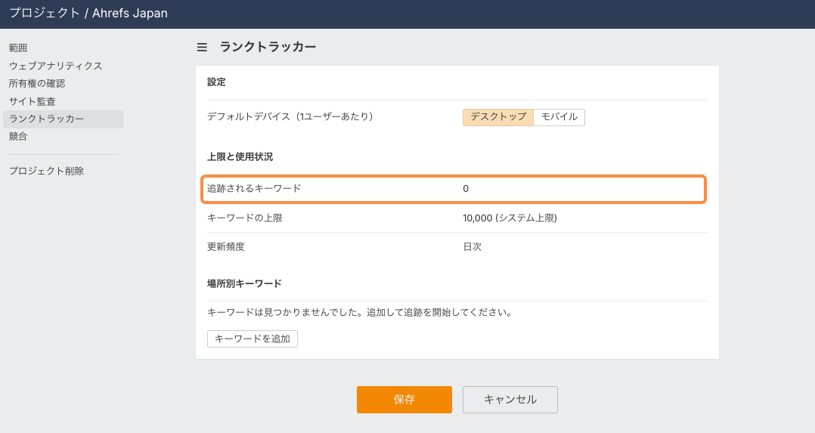Select サイト監査 in the sidebar
This screenshot has width=815, height=433.
tap(33, 101)
